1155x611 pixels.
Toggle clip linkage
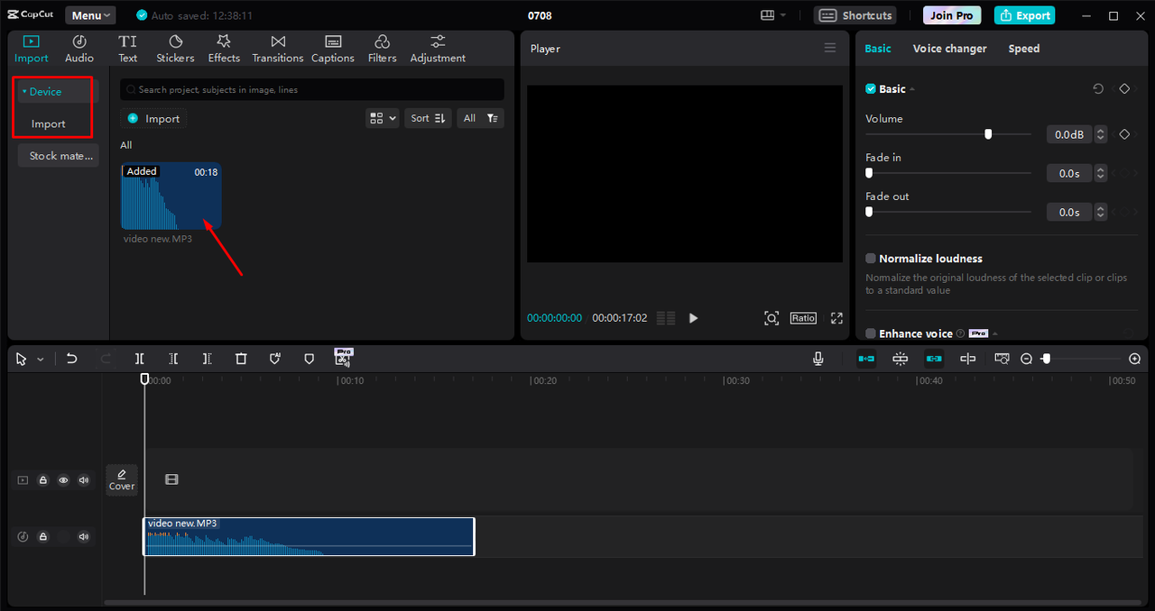934,359
